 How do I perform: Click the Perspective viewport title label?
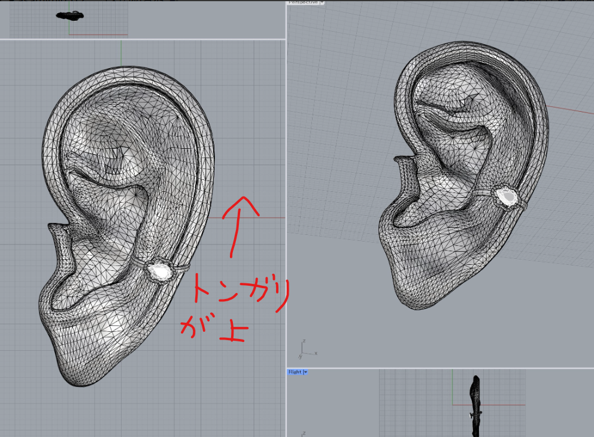point(303,2)
